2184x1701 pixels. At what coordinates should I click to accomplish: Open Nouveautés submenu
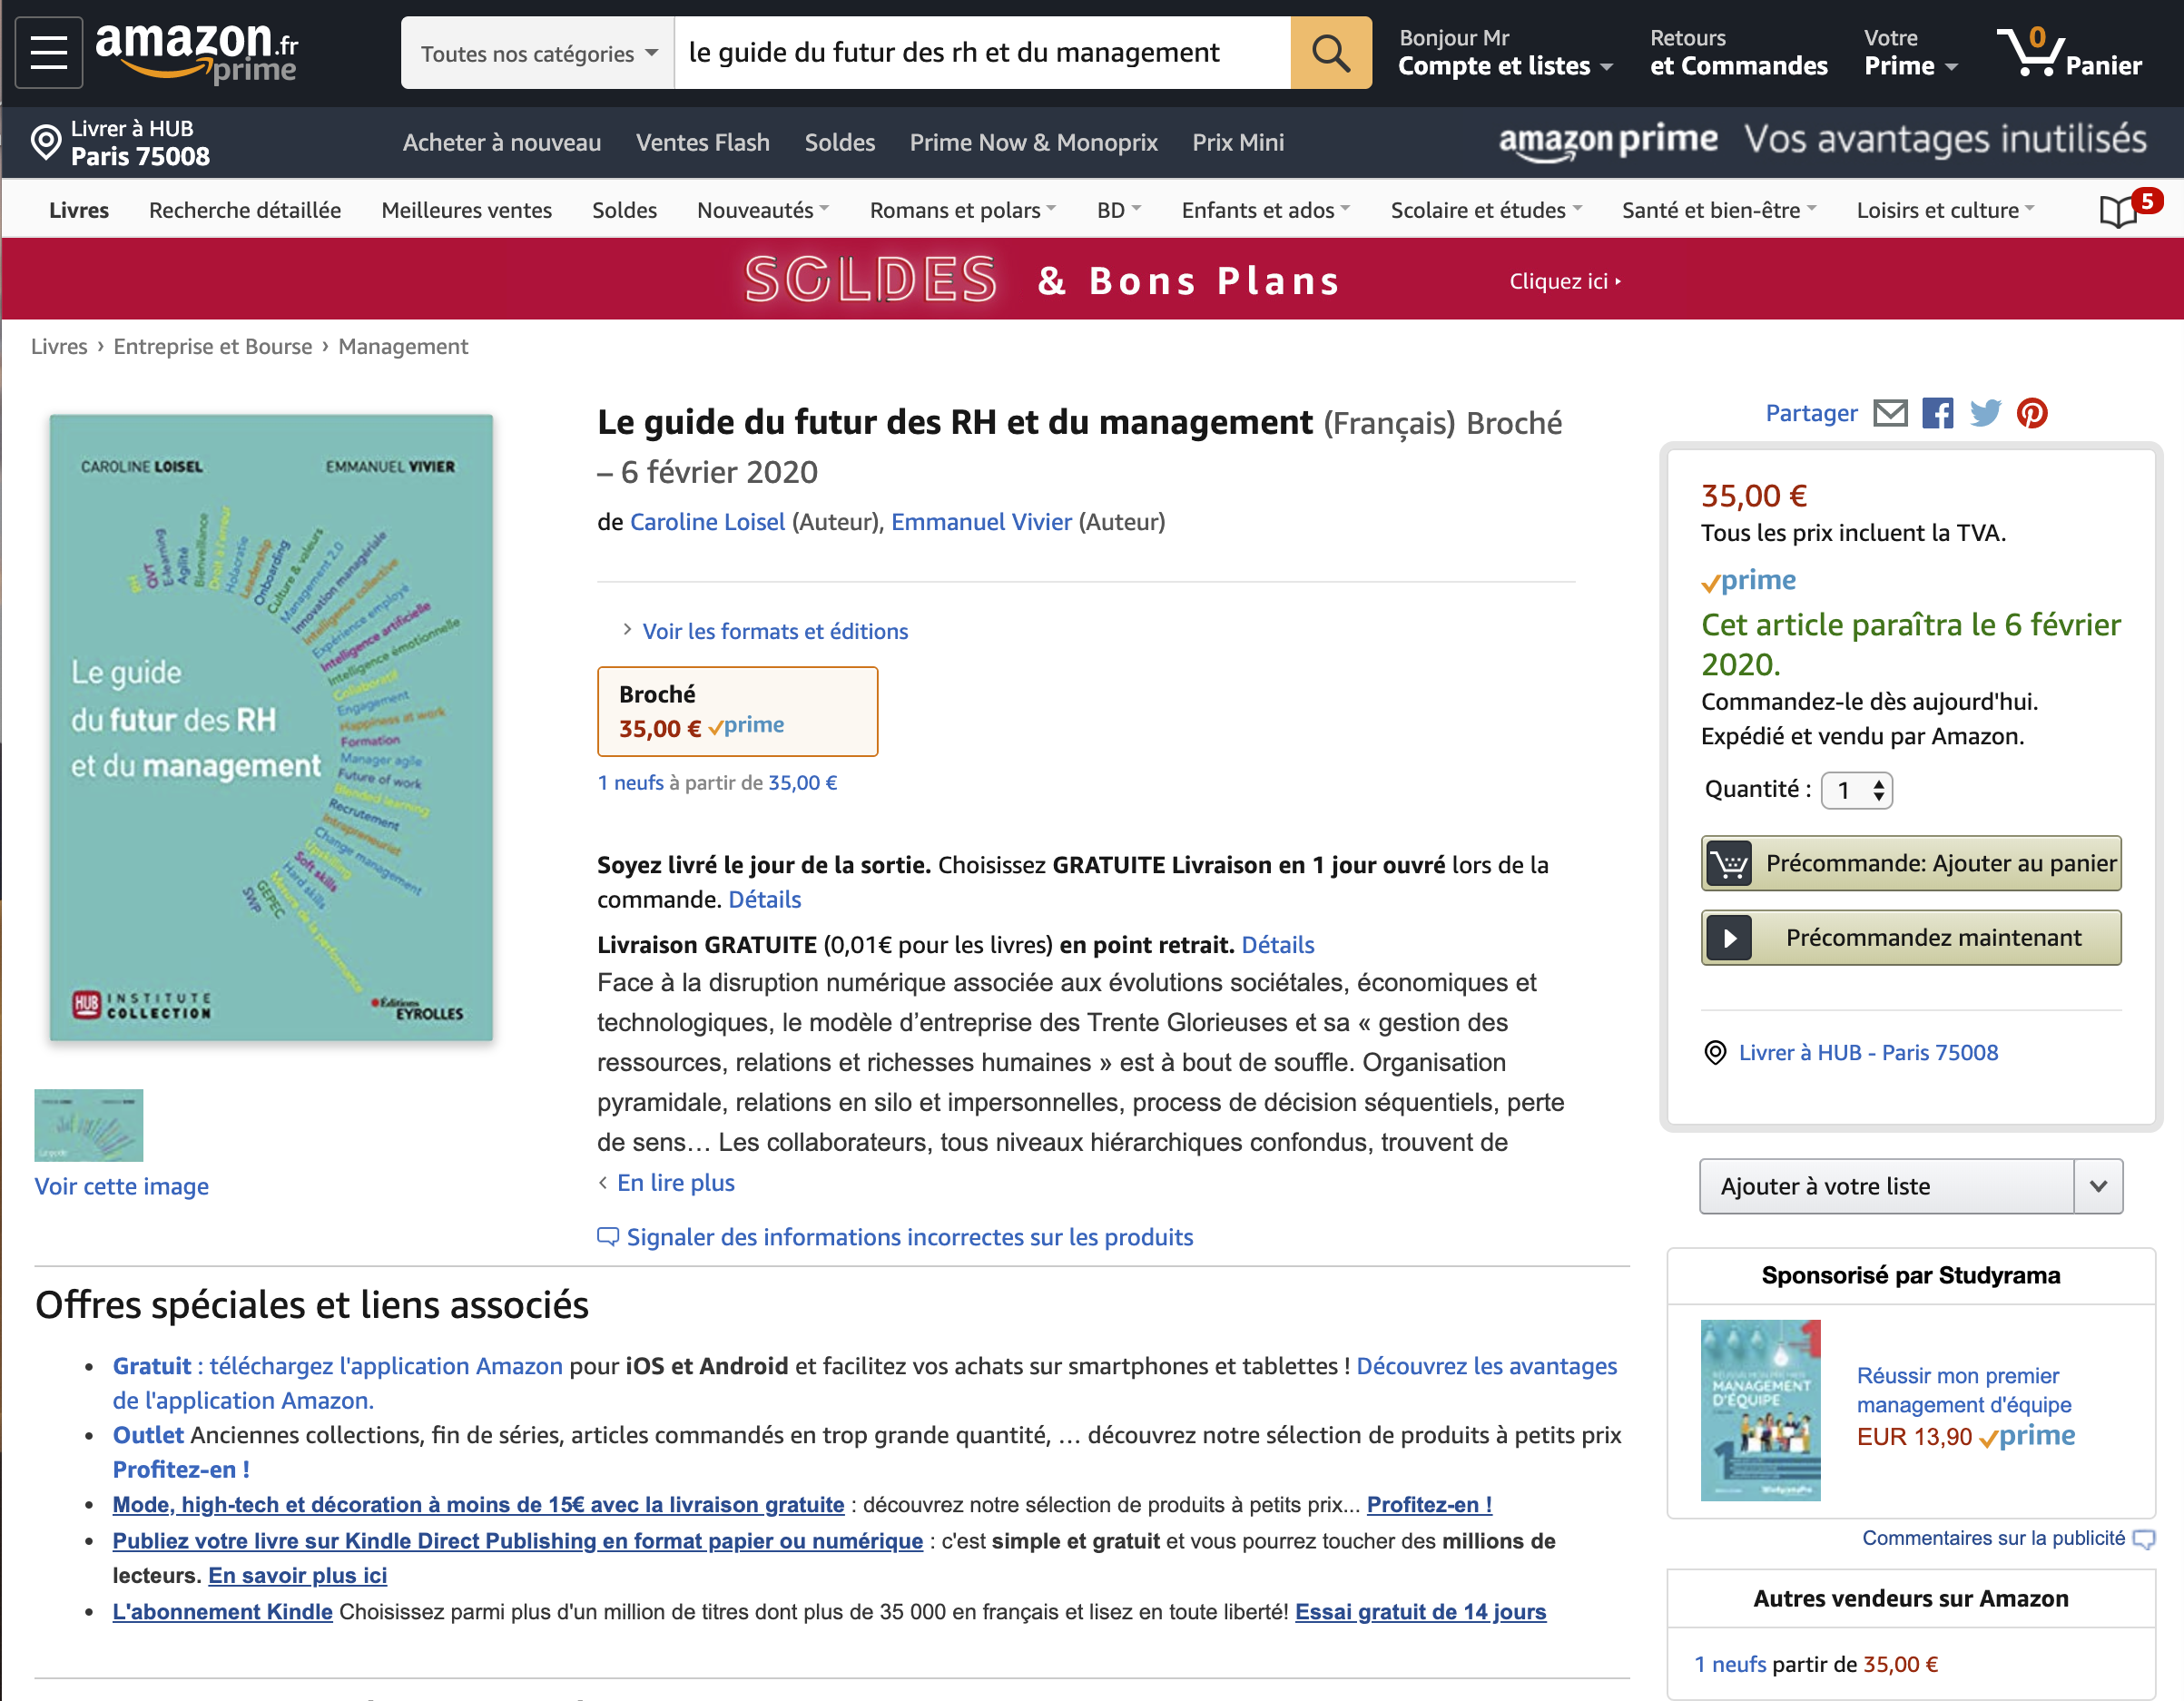click(763, 210)
